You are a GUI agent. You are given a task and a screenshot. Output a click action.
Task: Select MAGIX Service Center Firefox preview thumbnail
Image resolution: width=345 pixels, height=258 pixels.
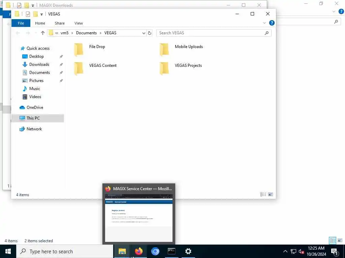tap(139, 214)
